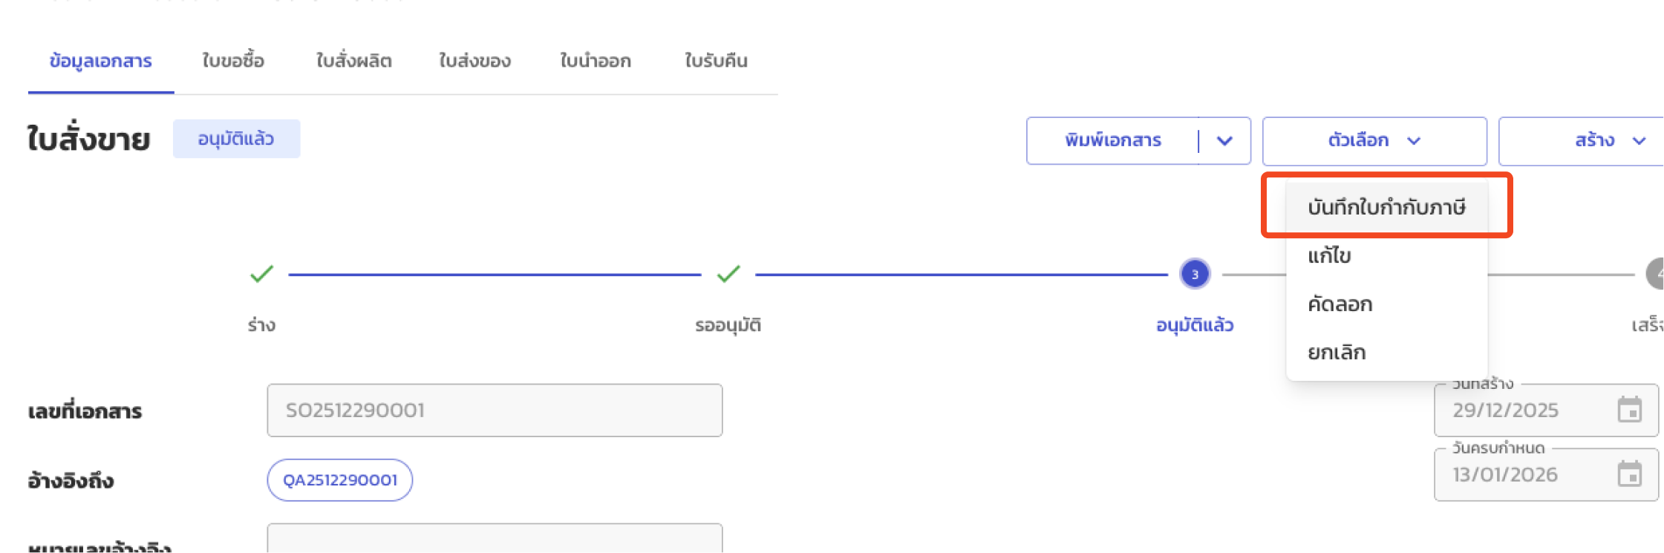Click the อนุมัติแล้ว status badge

(x=236, y=138)
